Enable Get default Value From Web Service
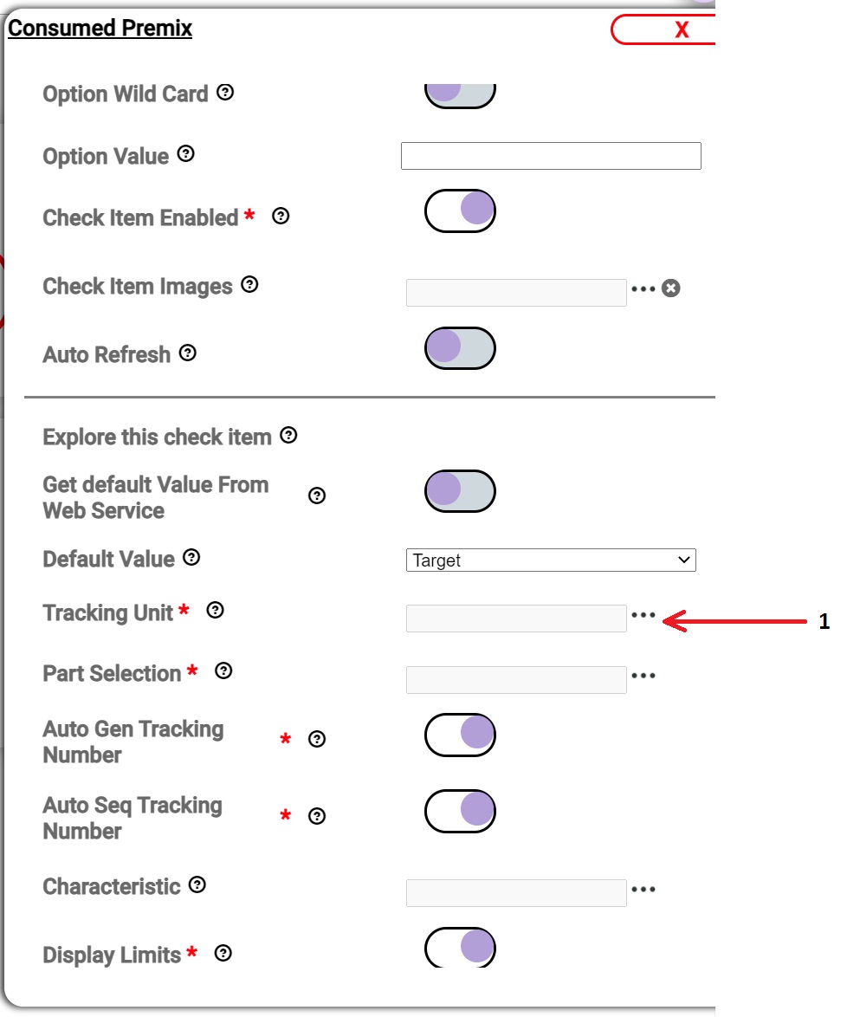This screenshot has height=1017, width=847. pos(460,490)
